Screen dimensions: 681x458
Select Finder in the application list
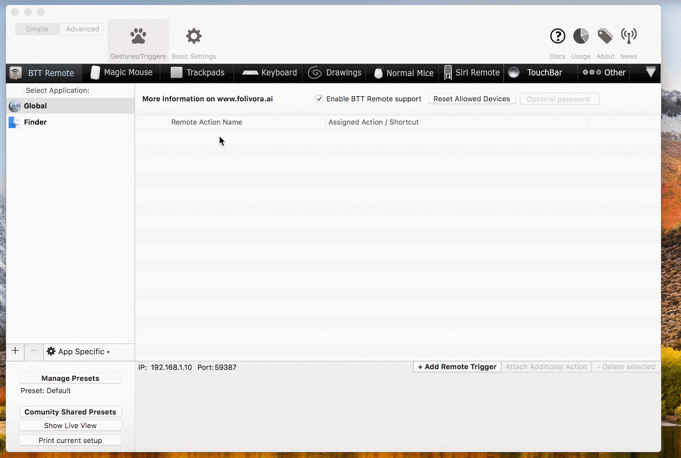[70, 122]
